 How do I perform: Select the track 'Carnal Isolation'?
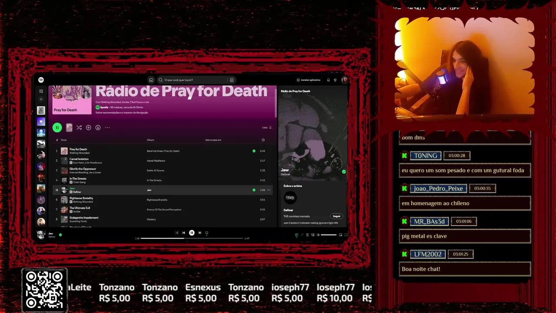(x=79, y=159)
